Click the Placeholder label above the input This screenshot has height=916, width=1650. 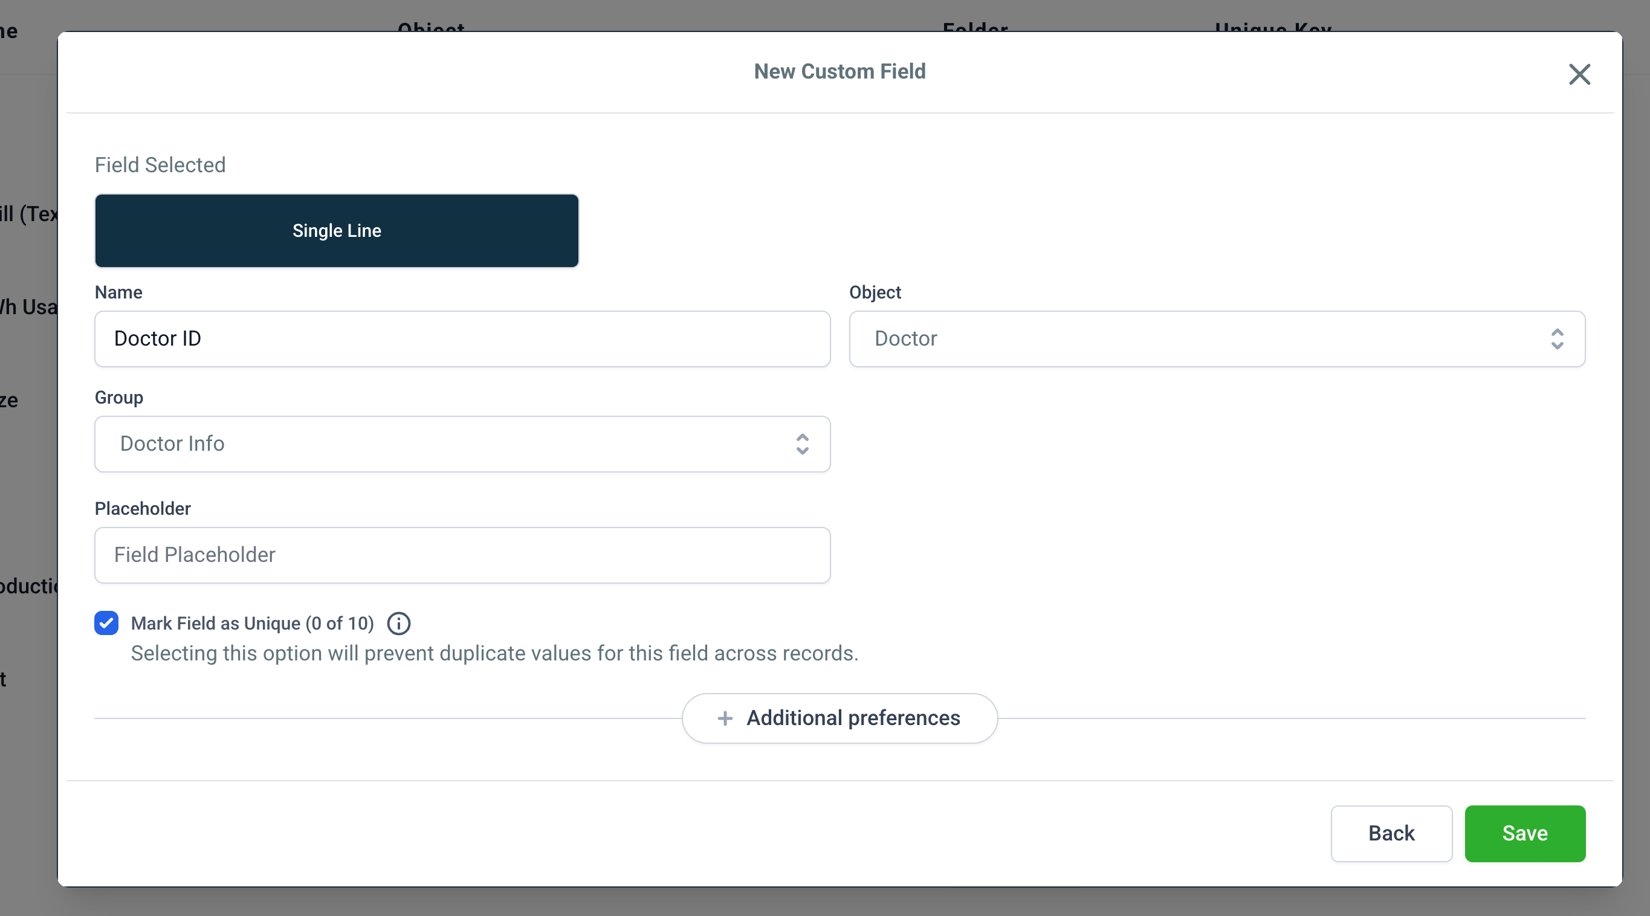tap(142, 509)
